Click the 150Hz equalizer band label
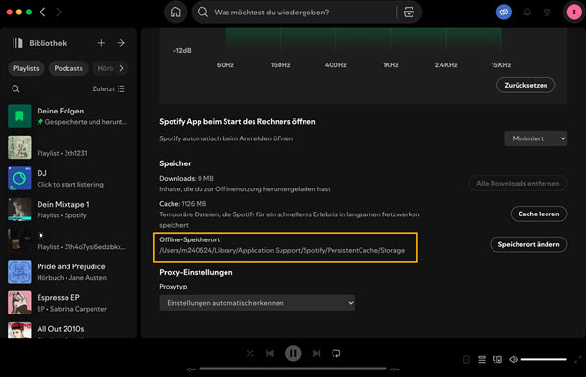Image resolution: width=586 pixels, height=377 pixels. point(280,65)
